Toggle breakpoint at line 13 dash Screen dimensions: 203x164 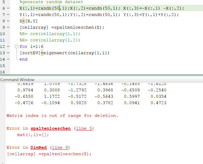[x=8, y=53]
